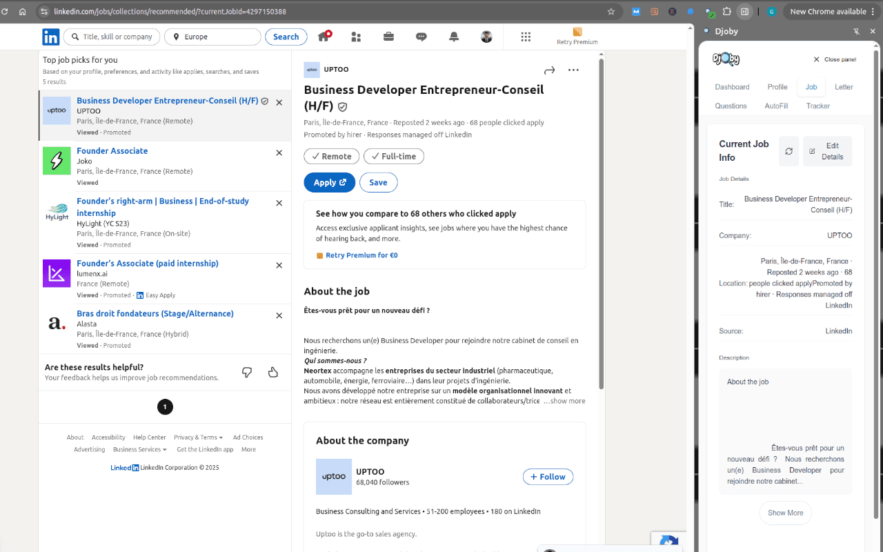This screenshot has width=883, height=552.
Task: Open the My Network people icon
Action: [356, 37]
